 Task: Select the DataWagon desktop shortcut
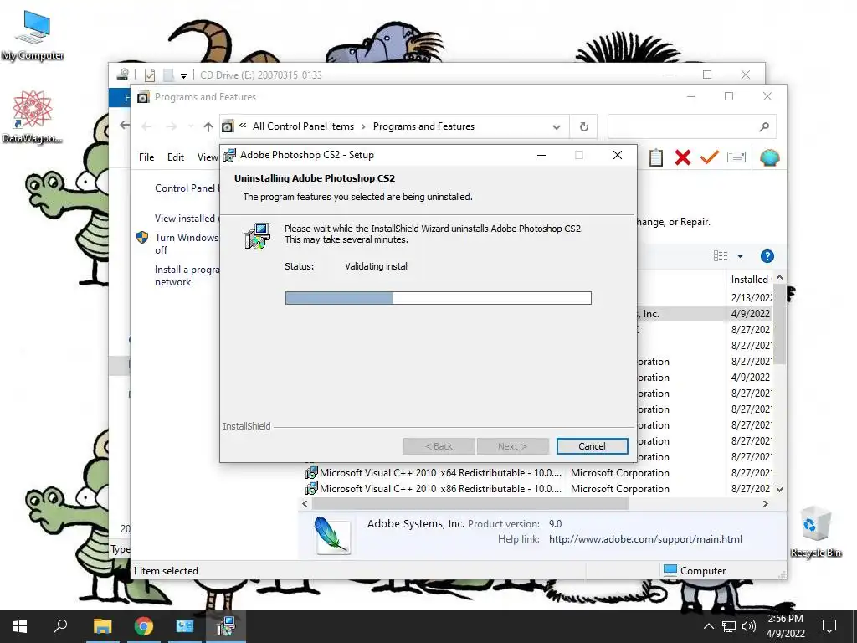[x=33, y=116]
